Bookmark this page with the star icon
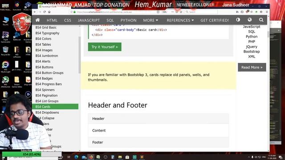 [x=181, y=12]
